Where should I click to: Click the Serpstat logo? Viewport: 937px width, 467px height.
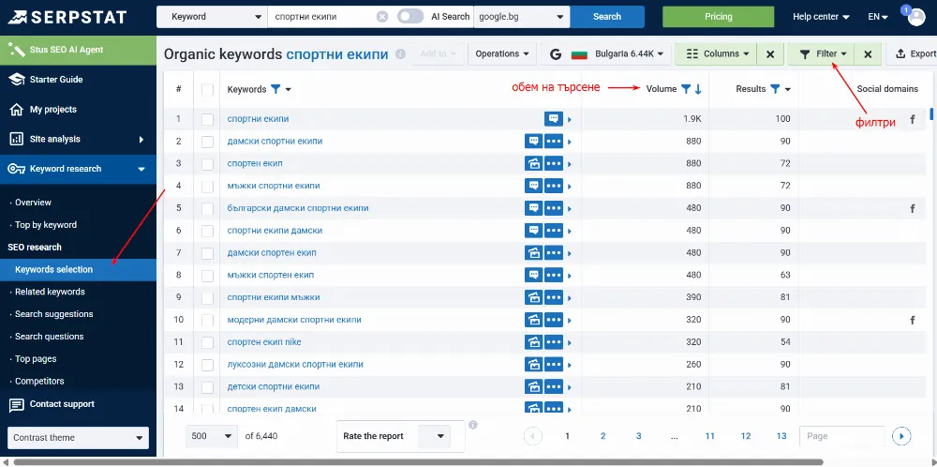[x=67, y=17]
